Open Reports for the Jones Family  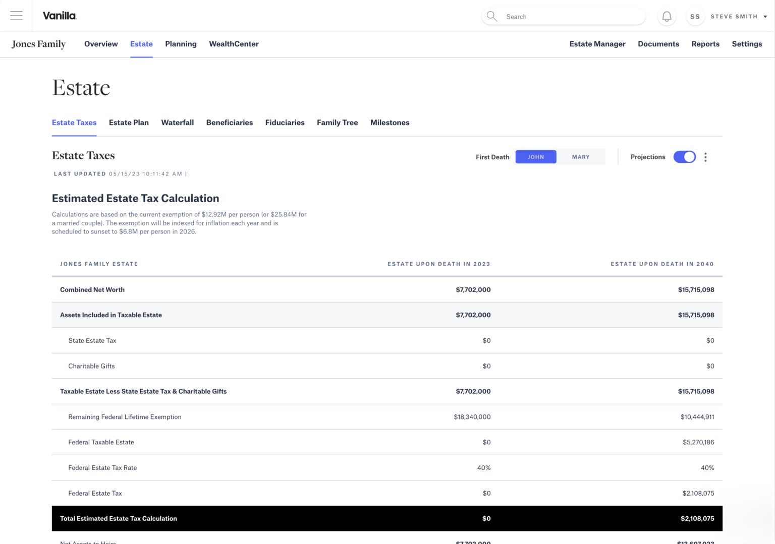click(705, 44)
